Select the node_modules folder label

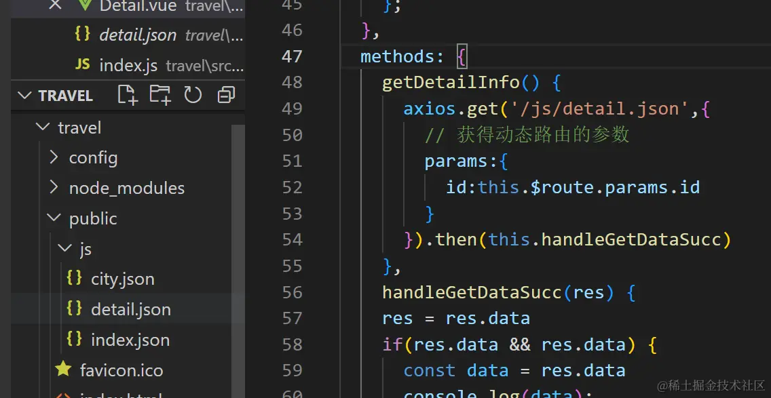(x=127, y=188)
